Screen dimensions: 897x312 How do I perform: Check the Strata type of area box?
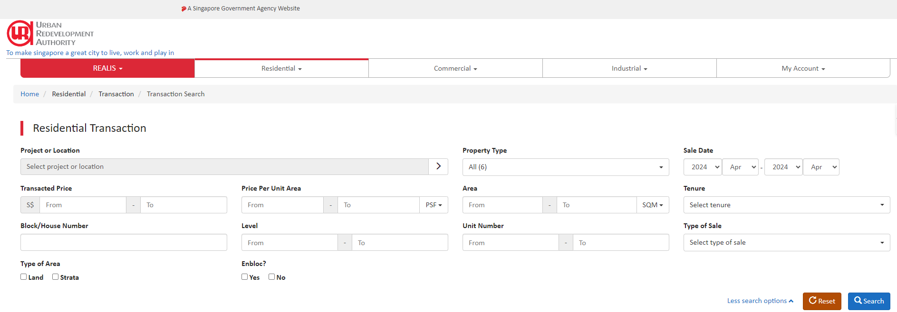tap(56, 277)
